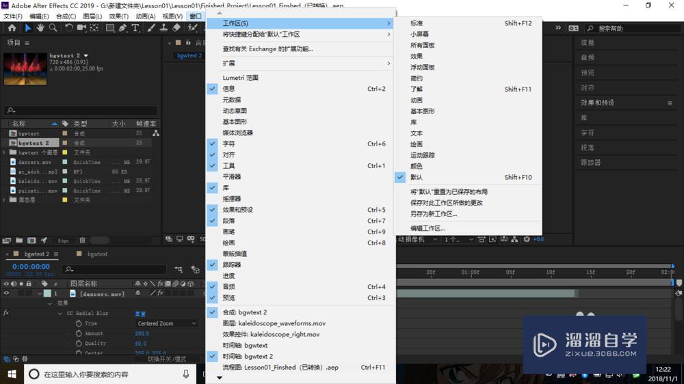This screenshot has height=384, width=684.
Task: Open the 图层(L) menu
Action: [92, 16]
